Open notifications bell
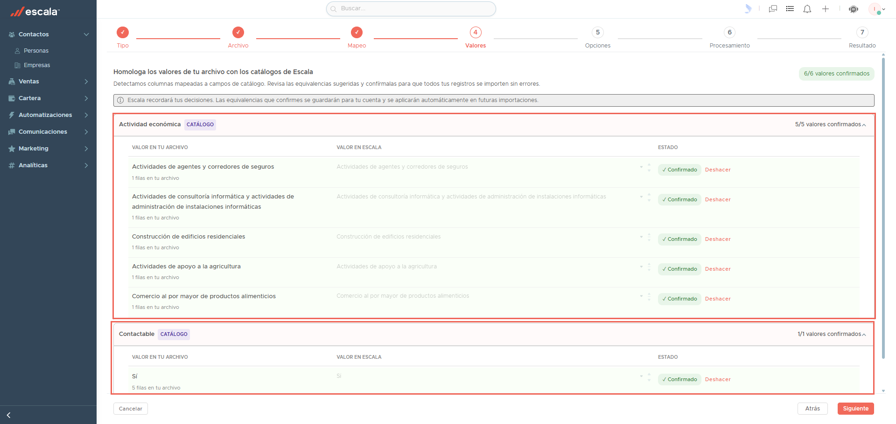The image size is (896, 424). pos(807,9)
